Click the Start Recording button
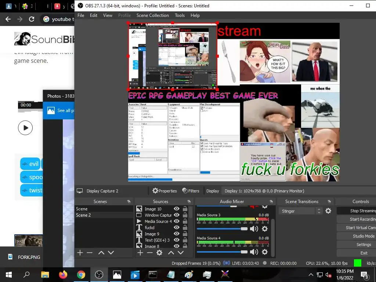This screenshot has height=282, width=376. [356, 219]
